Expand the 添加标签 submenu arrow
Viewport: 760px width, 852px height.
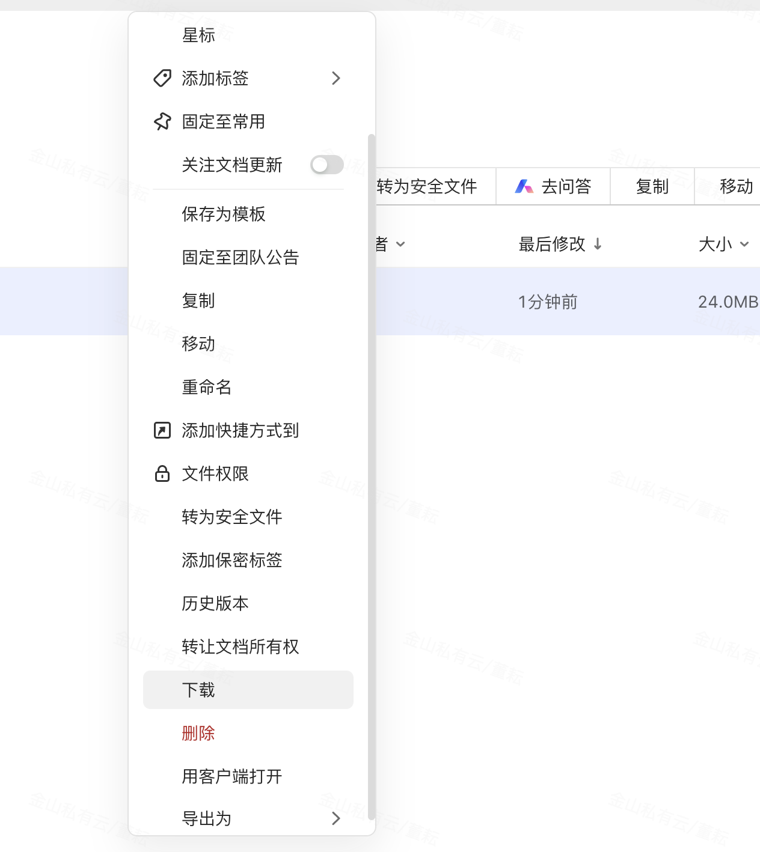click(336, 78)
